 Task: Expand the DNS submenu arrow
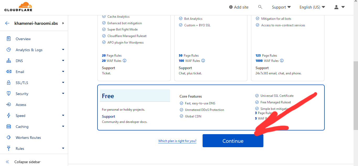coord(63,61)
